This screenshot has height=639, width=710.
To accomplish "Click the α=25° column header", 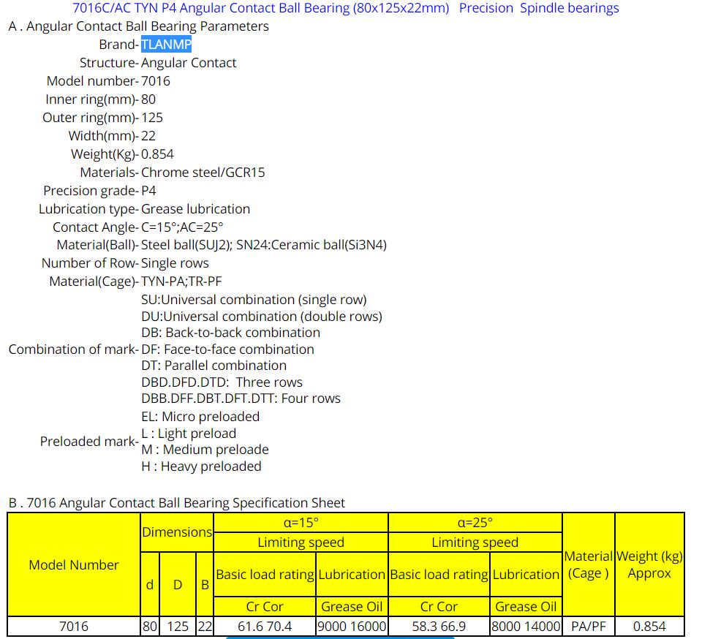I will [475, 523].
